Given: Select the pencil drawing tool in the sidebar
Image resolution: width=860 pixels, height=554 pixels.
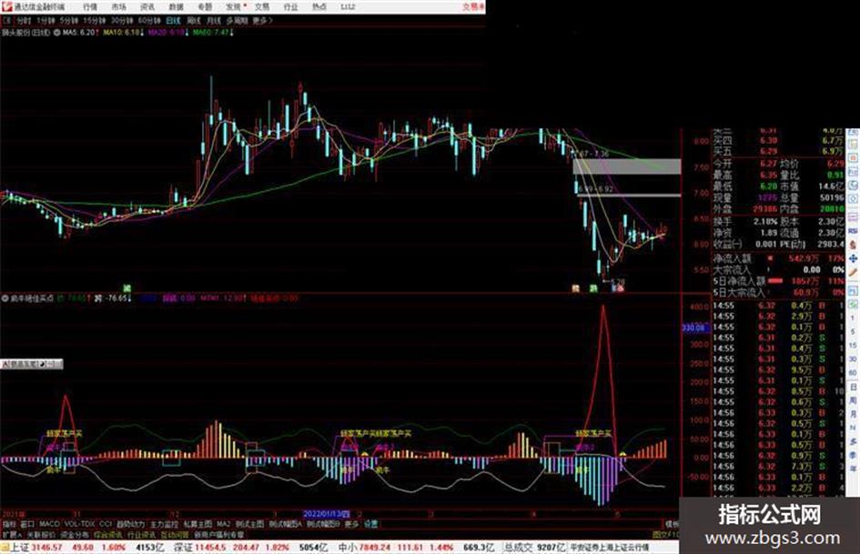Looking at the screenshot, I should [x=853, y=272].
